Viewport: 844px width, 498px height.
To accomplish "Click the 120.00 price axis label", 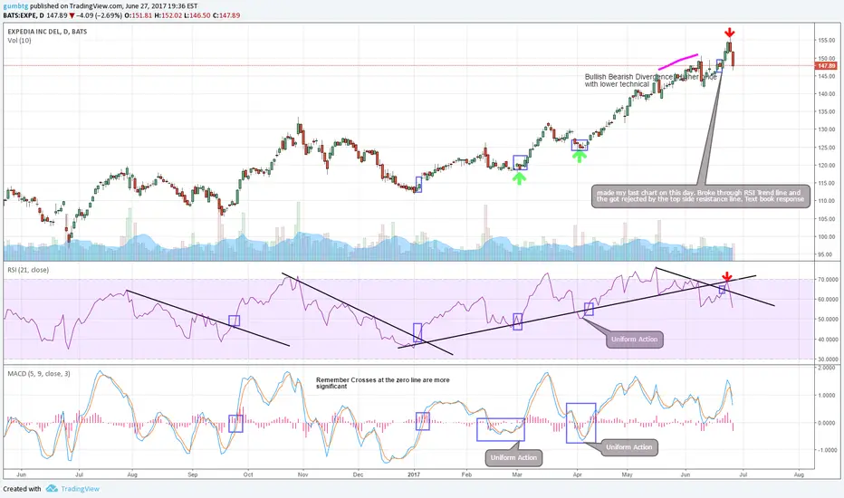I will (x=826, y=166).
